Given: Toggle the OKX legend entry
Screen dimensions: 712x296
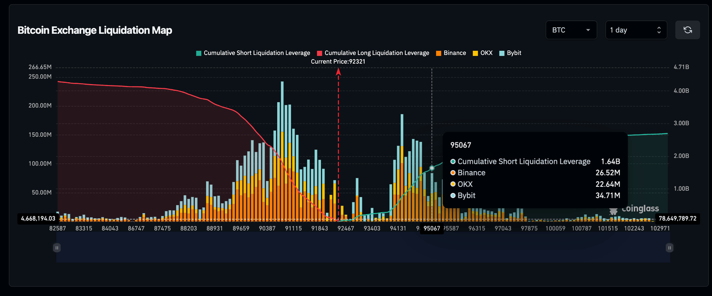Looking at the screenshot, I should tap(482, 53).
